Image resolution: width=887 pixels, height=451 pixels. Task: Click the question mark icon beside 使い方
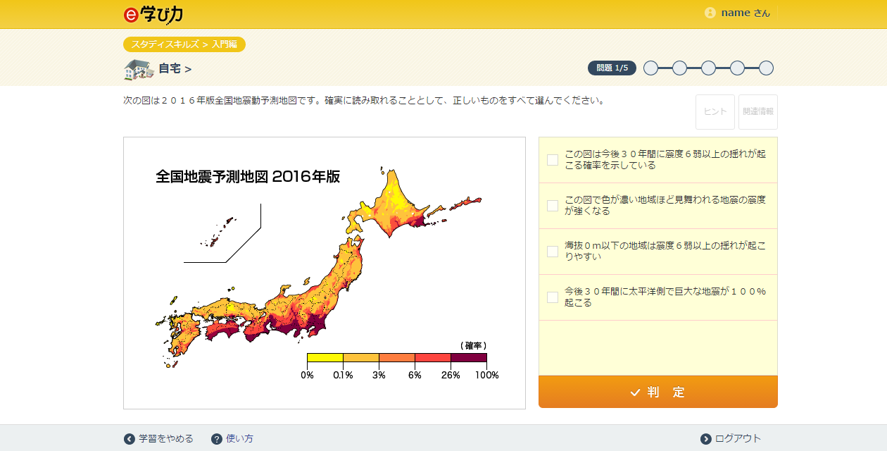click(217, 439)
